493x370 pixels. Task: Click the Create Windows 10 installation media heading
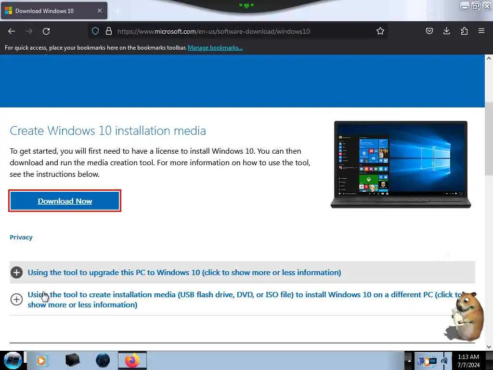pyautogui.click(x=108, y=131)
